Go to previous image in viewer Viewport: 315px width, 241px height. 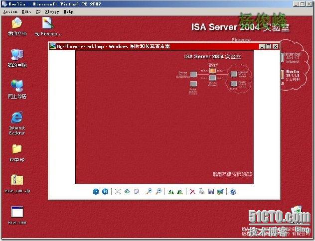point(96,192)
